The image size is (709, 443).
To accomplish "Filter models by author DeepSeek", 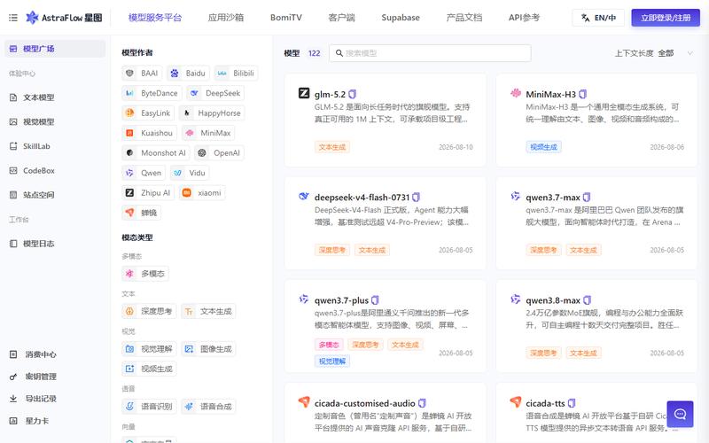I will pyautogui.click(x=215, y=93).
